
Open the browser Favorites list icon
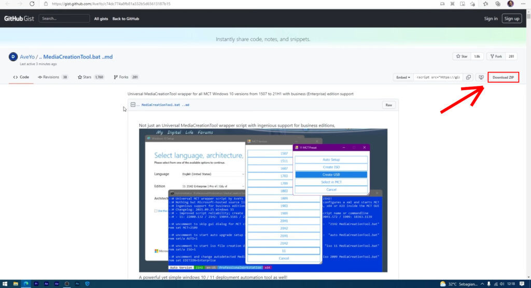(485, 4)
